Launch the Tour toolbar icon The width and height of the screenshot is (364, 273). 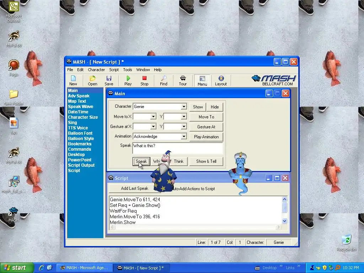click(183, 81)
